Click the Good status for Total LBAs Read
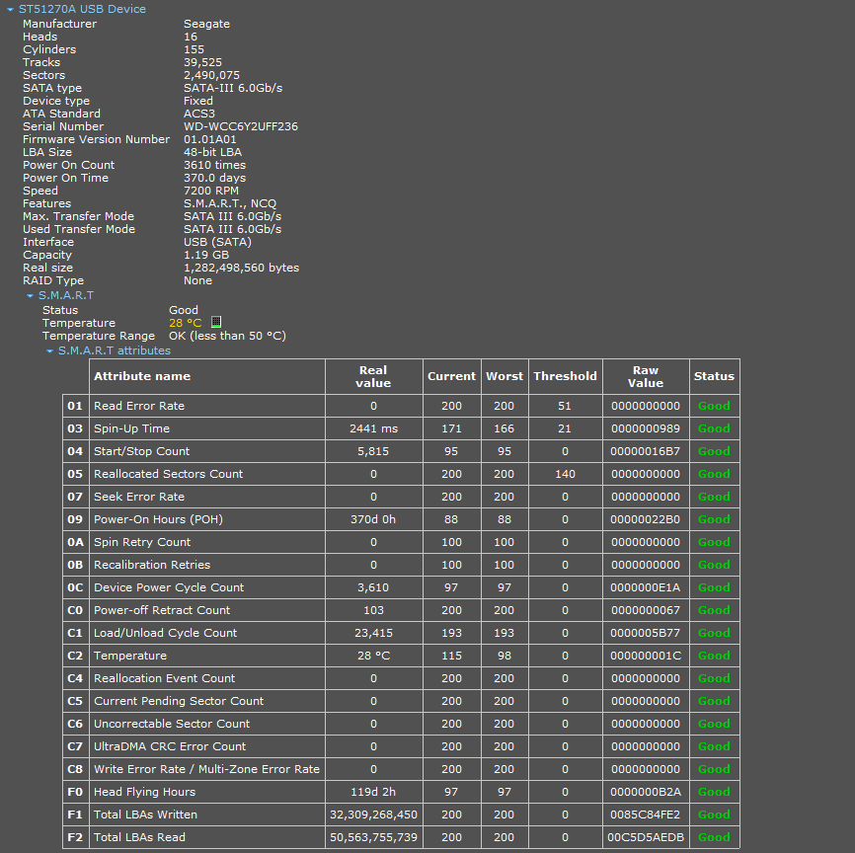Image resolution: width=855 pixels, height=853 pixels. (714, 837)
